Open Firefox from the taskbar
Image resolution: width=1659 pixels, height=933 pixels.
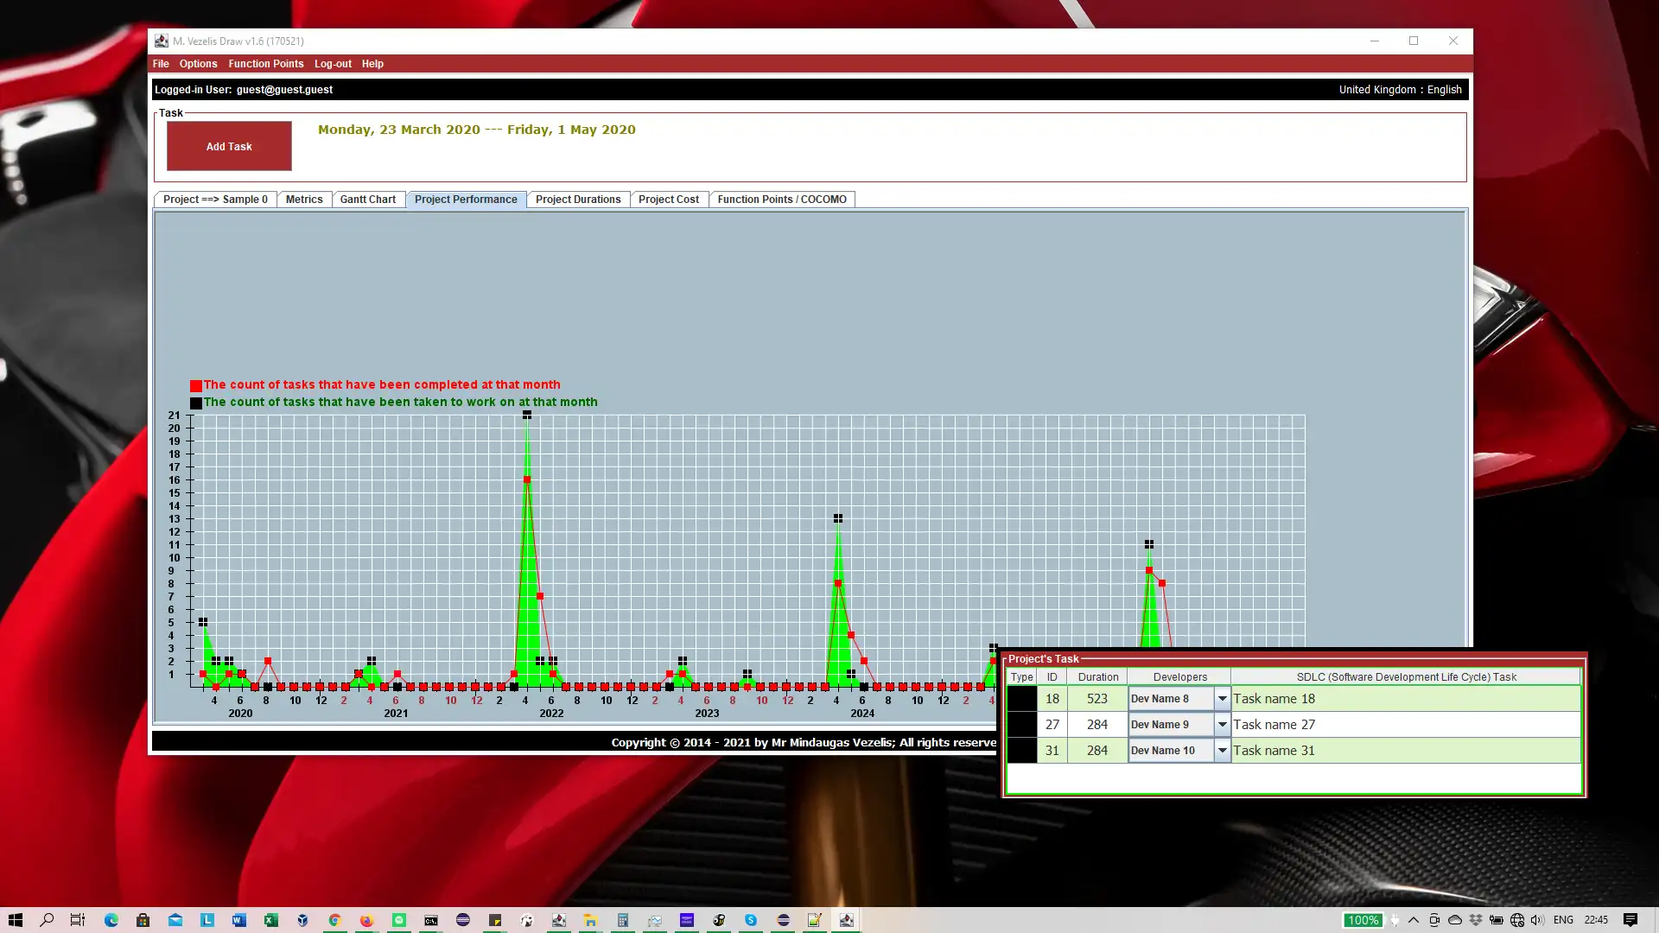click(x=366, y=920)
